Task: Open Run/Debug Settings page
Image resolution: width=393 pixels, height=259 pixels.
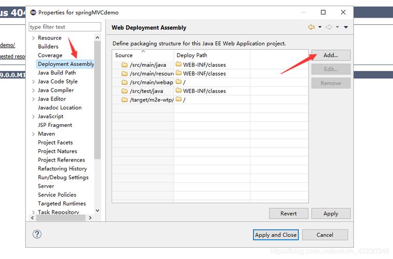Action: (63, 177)
